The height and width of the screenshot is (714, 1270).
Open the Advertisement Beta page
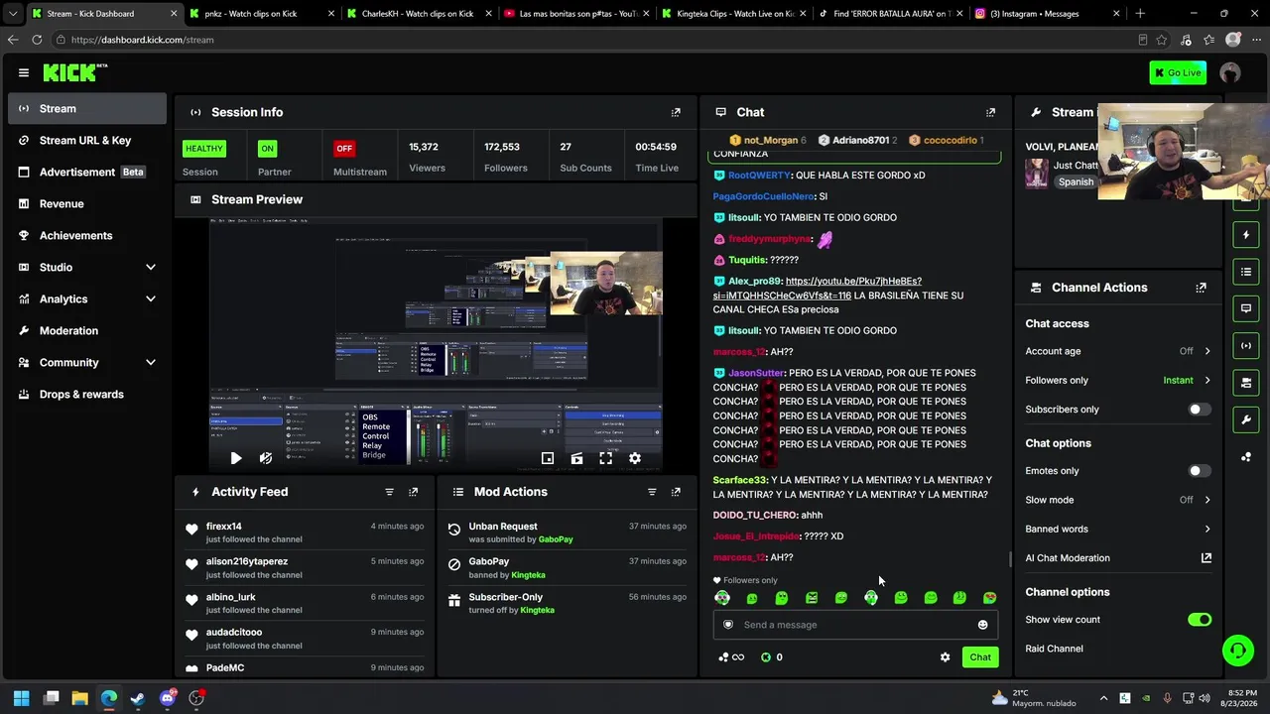[x=87, y=172]
